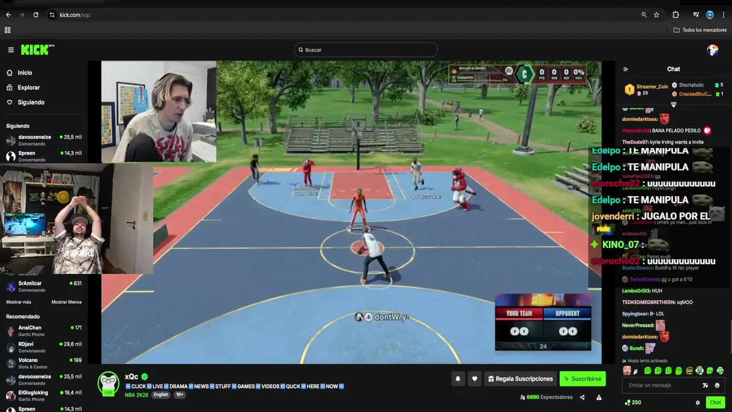732x412 pixels.
Task: Open channel points balance 250
Action: [x=632, y=402]
